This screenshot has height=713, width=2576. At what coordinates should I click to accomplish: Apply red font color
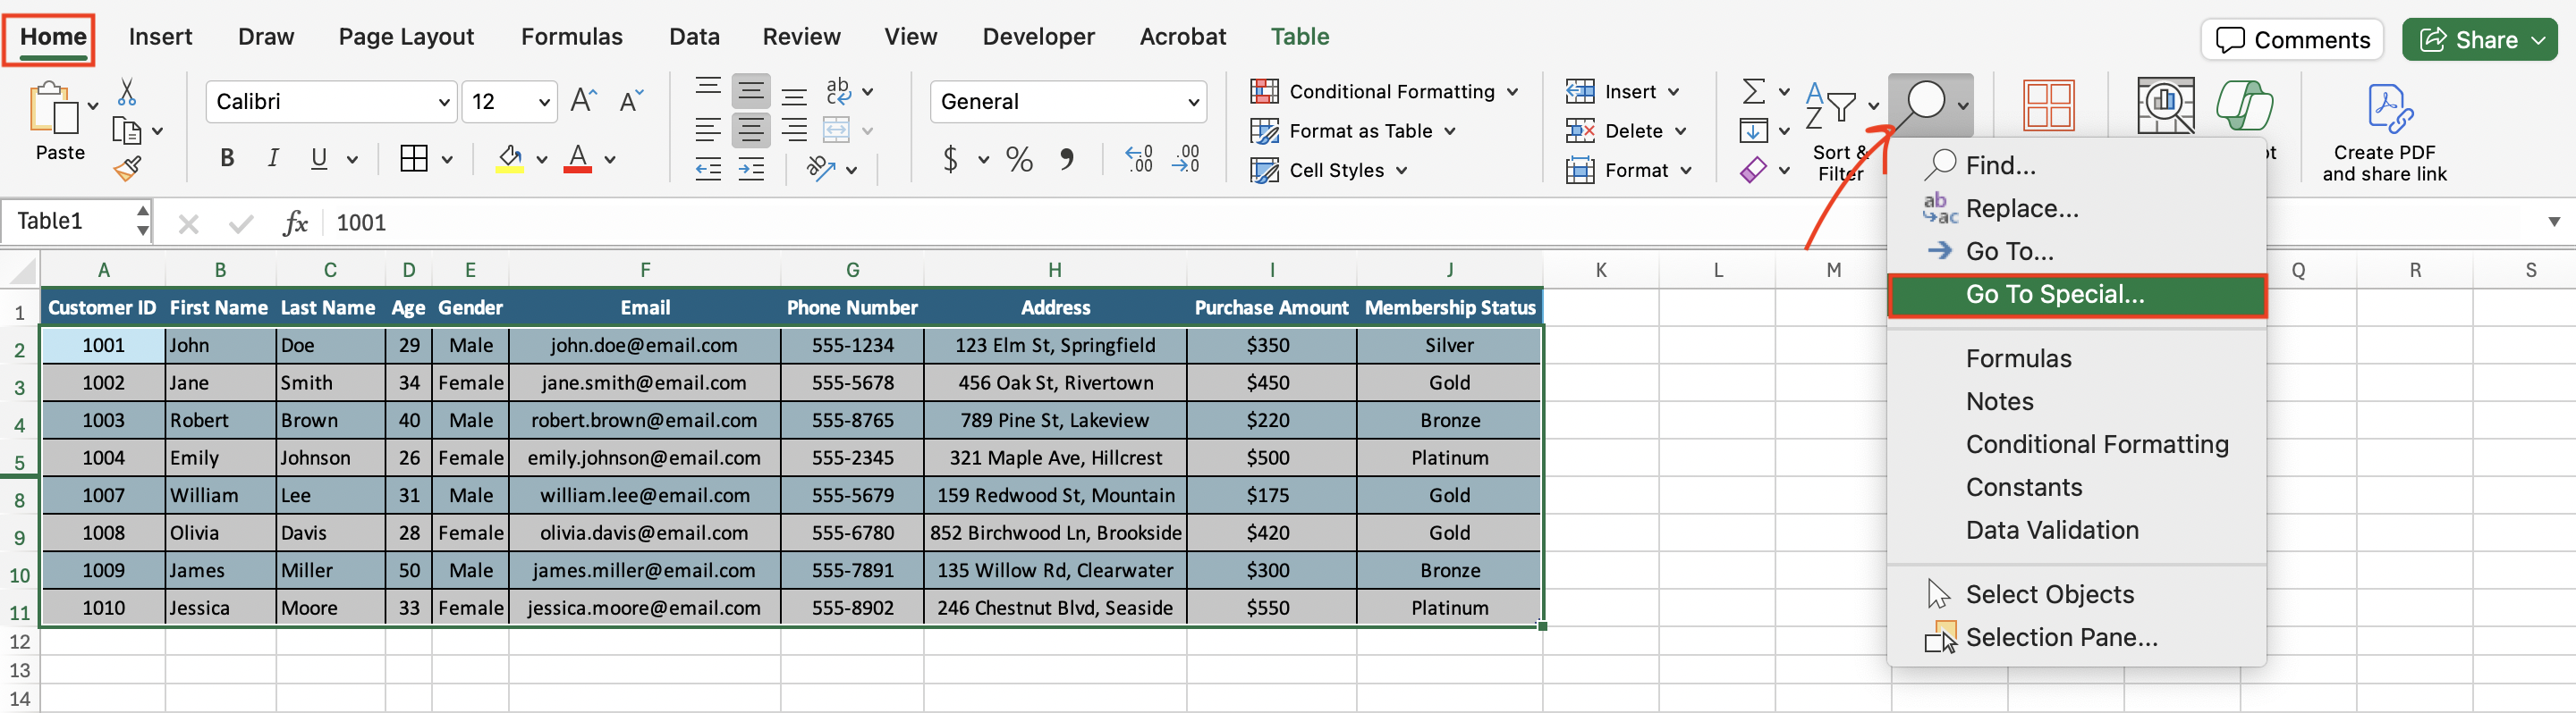[578, 158]
